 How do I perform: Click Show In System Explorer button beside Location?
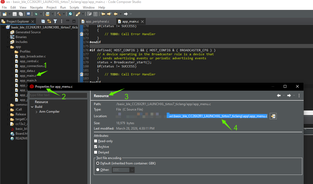click(x=273, y=116)
